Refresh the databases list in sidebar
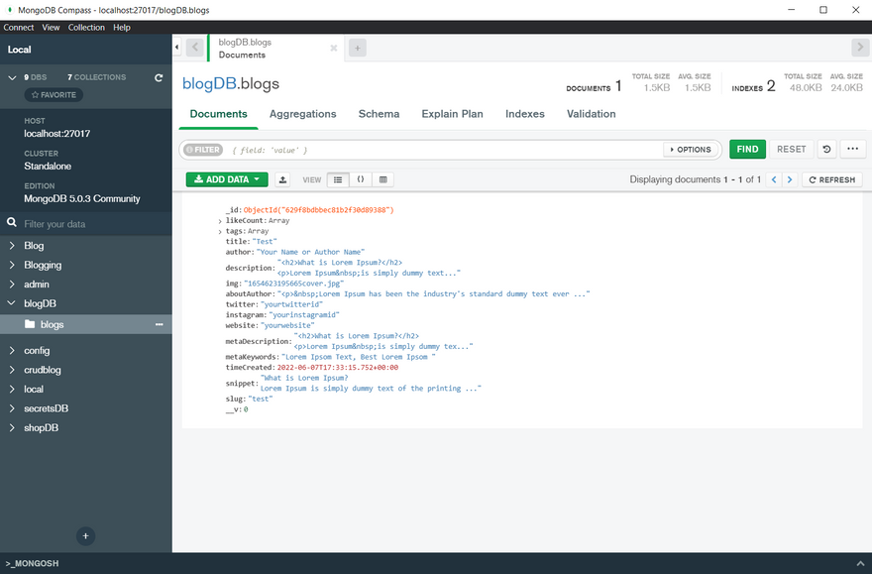This screenshot has width=872, height=574. point(159,77)
